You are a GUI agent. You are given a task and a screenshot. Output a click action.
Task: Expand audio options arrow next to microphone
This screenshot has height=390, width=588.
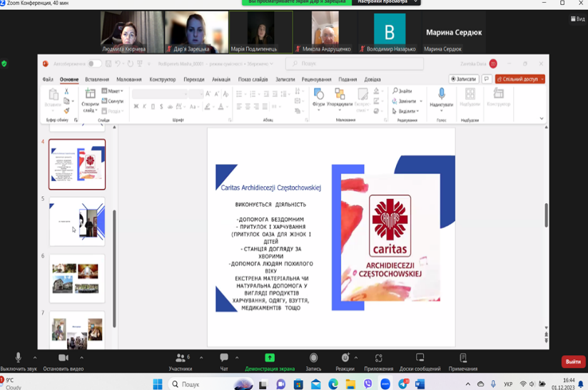35,358
